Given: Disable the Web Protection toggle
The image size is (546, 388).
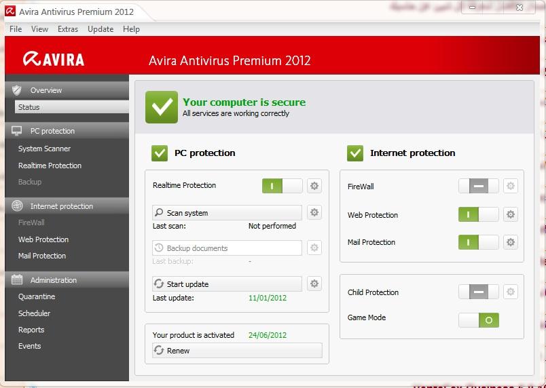Looking at the screenshot, I should click(x=478, y=214).
